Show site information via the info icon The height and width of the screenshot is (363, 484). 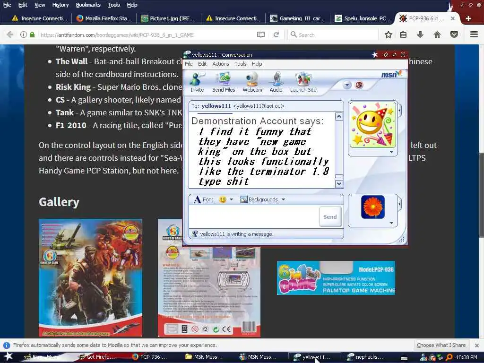tap(24, 35)
